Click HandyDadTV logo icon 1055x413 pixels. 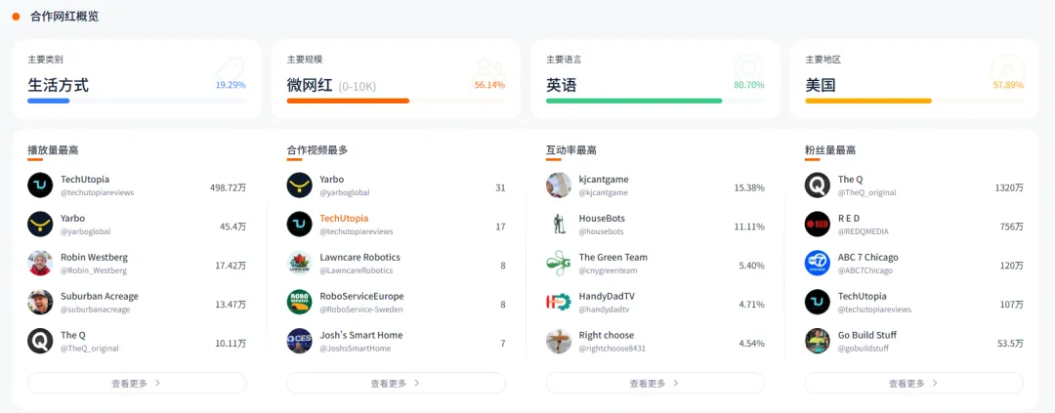tap(558, 302)
